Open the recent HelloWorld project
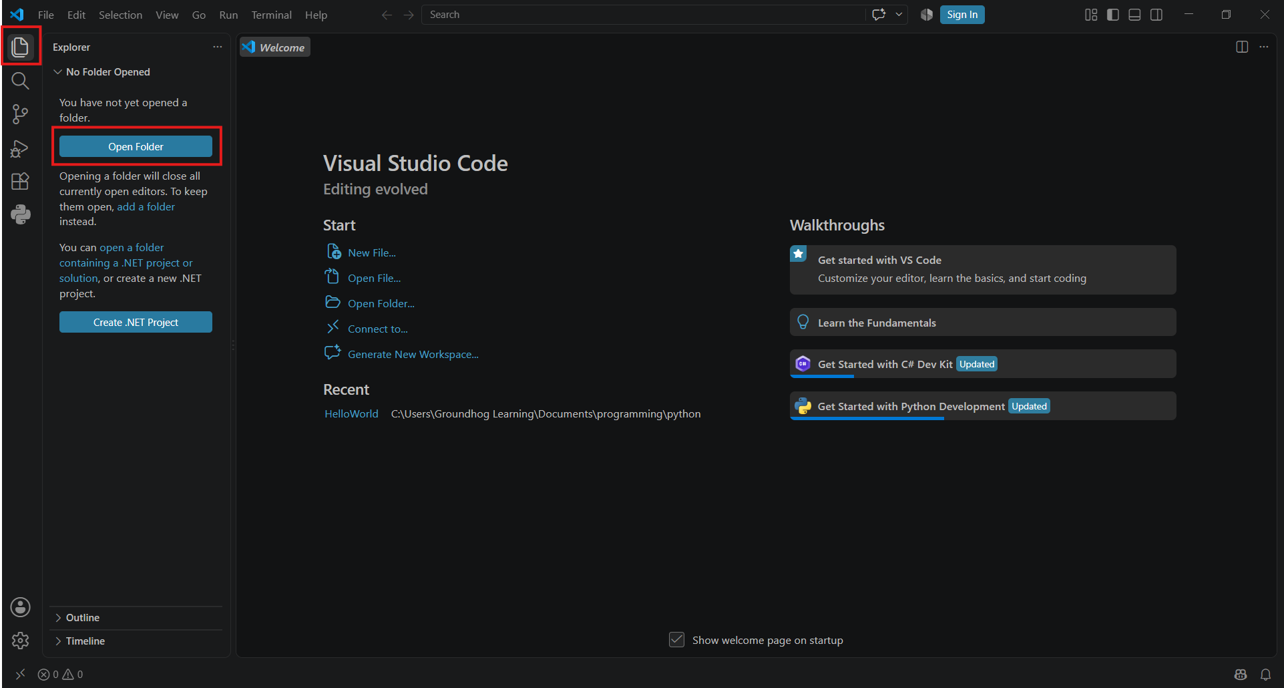The width and height of the screenshot is (1284, 688). pyautogui.click(x=351, y=414)
